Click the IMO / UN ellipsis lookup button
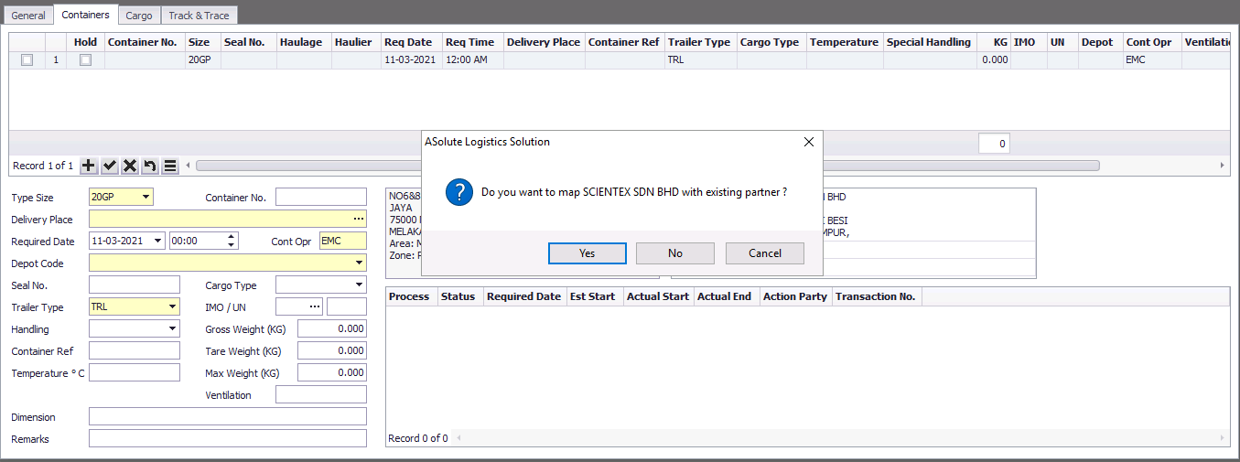Screen dimensions: 1240x462 [315, 306]
